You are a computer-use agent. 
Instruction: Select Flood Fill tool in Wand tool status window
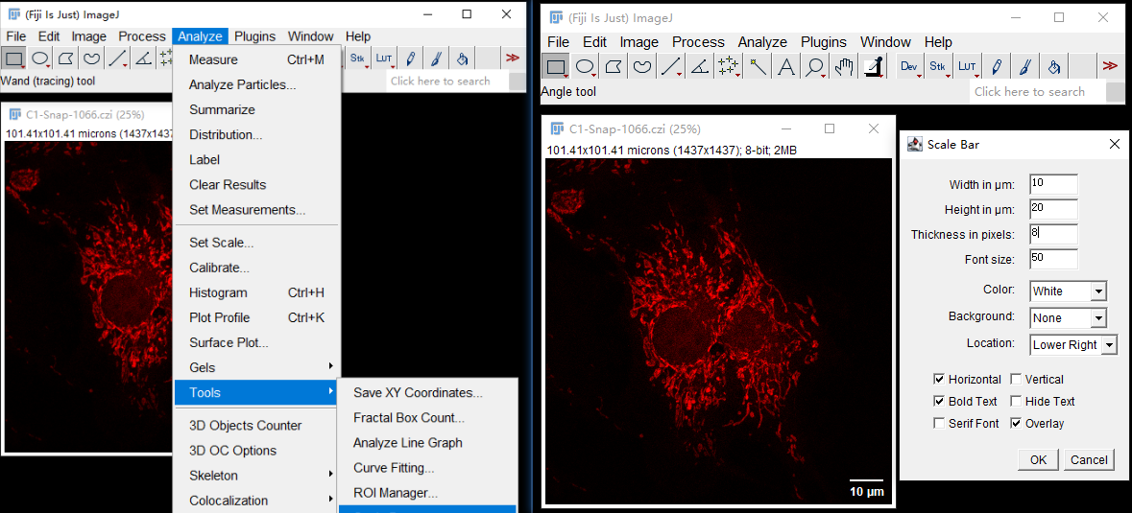[x=462, y=58]
